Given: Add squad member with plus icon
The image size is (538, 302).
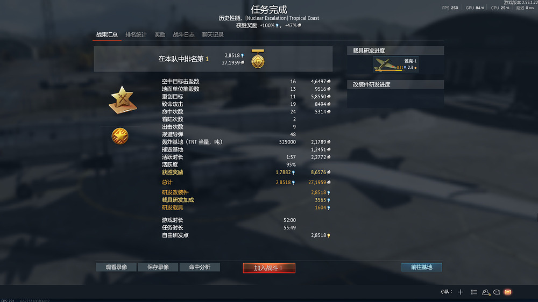Looking at the screenshot, I should tap(461, 292).
